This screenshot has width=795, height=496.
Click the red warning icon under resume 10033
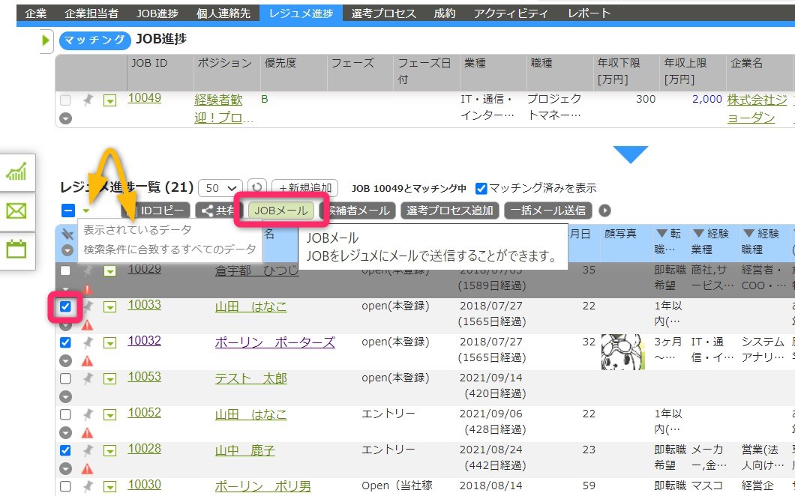point(87,324)
